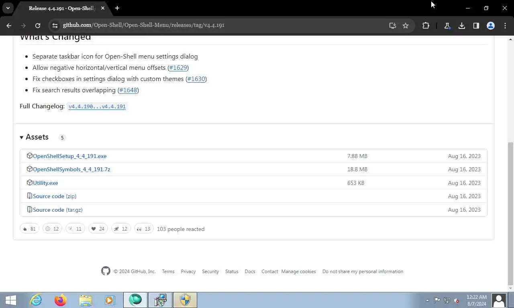
Task: Open the Extensions puzzle icon
Action: click(426, 25)
